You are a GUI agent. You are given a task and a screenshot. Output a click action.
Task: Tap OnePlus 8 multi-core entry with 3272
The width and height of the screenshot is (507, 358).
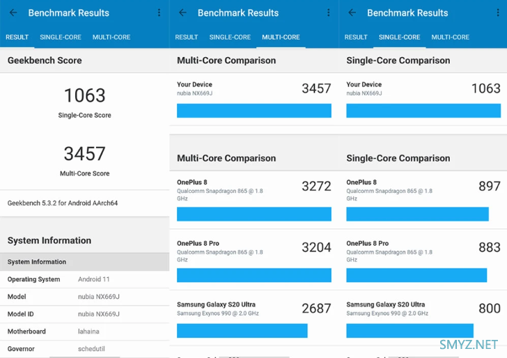click(254, 200)
